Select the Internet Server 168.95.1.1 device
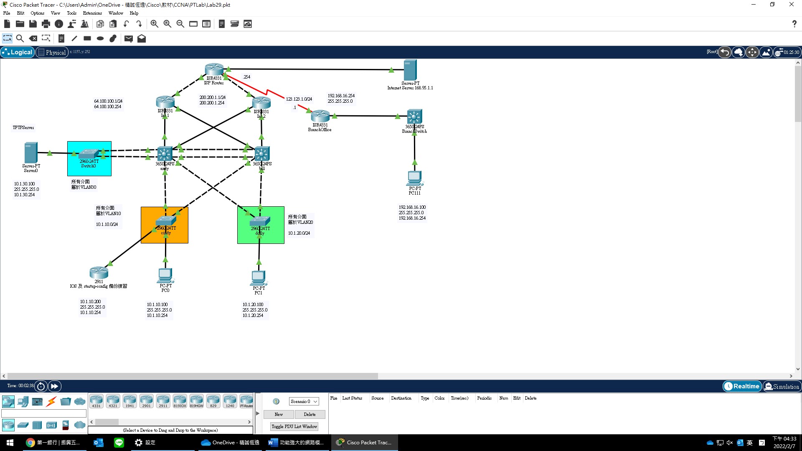 pos(410,70)
